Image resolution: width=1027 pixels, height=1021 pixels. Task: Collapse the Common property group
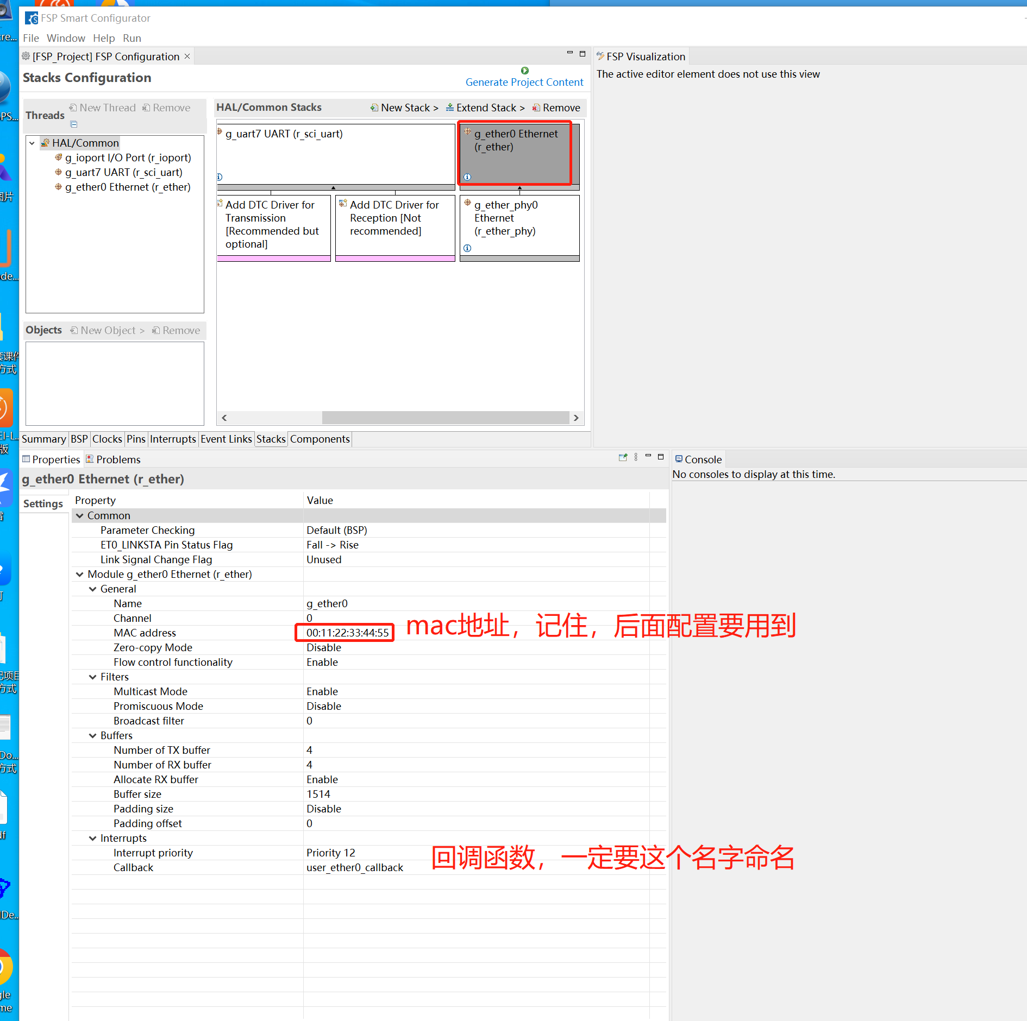point(80,515)
